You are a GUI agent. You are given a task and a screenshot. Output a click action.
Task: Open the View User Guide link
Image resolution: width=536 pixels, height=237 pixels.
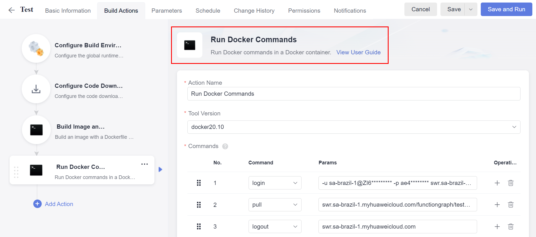[x=358, y=52]
